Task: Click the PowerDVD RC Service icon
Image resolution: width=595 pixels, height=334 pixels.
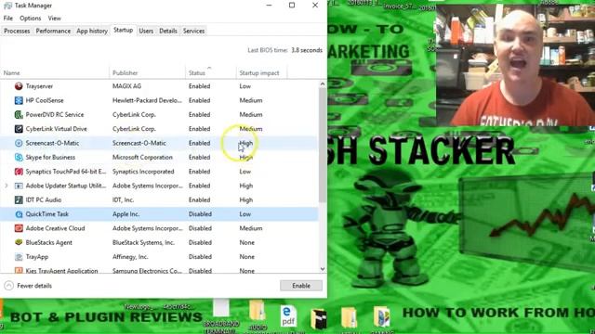Action: (x=19, y=115)
